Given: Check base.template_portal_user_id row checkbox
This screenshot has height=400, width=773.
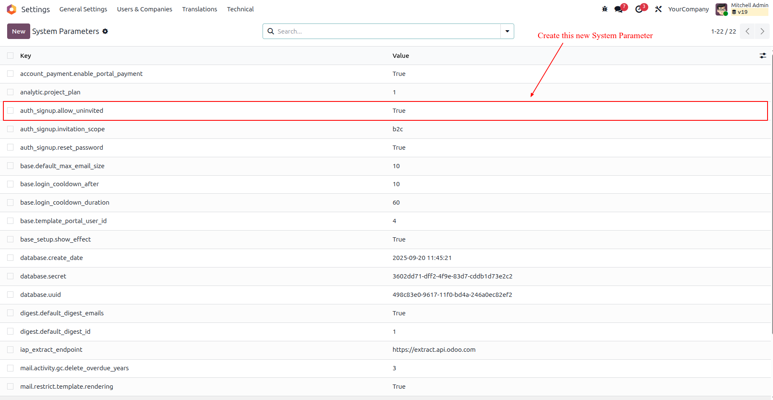Looking at the screenshot, I should point(10,221).
